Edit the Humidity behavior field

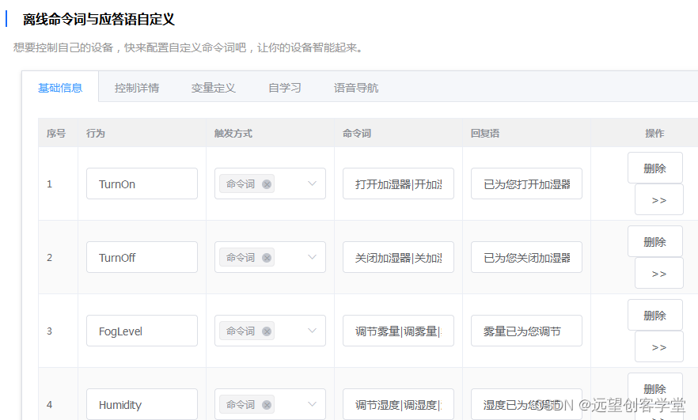142,404
